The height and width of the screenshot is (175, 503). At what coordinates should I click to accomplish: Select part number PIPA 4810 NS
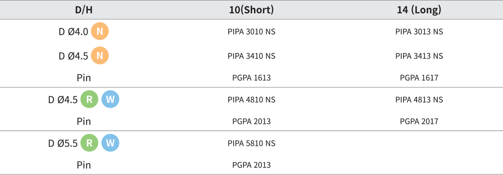[252, 100]
